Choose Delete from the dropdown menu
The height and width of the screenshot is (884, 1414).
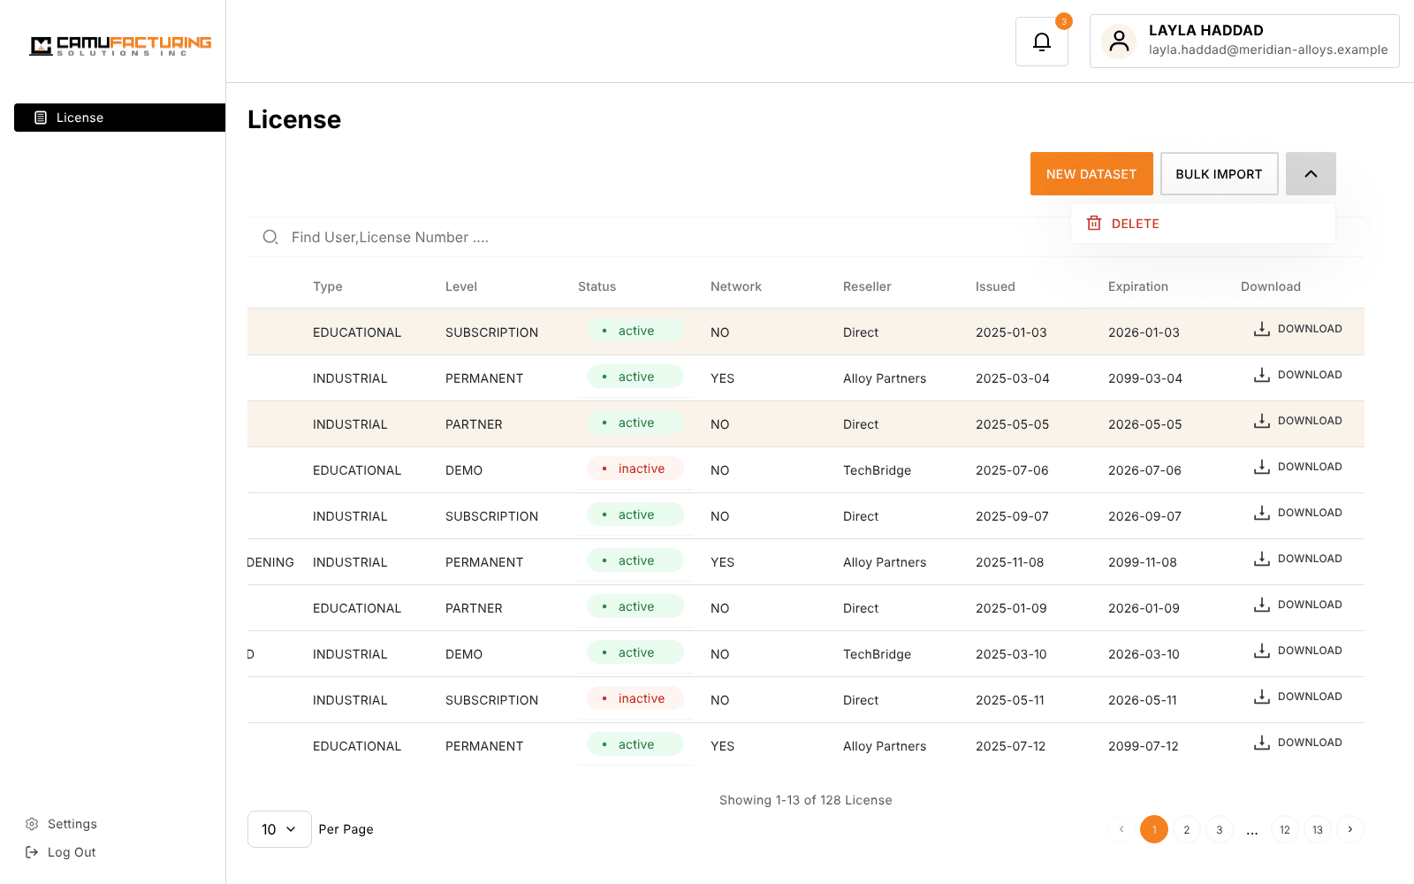[x=1203, y=223]
